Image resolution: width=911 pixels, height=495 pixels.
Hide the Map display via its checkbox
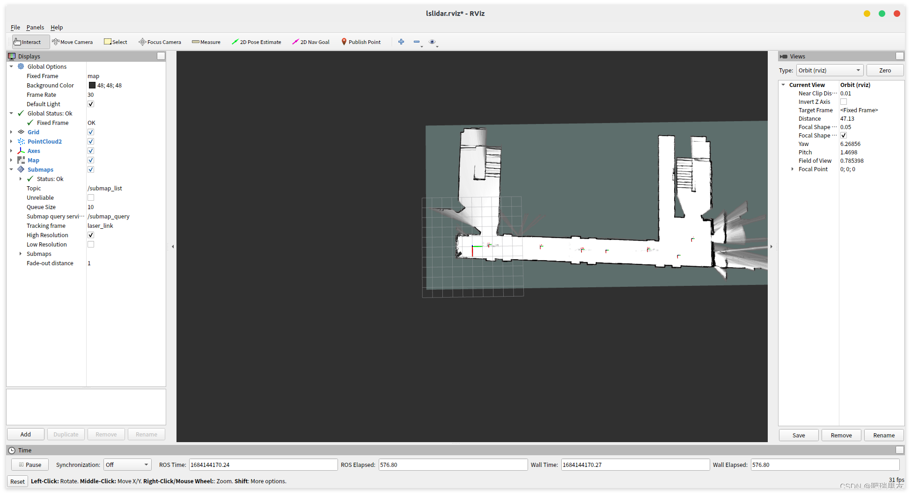(x=91, y=160)
